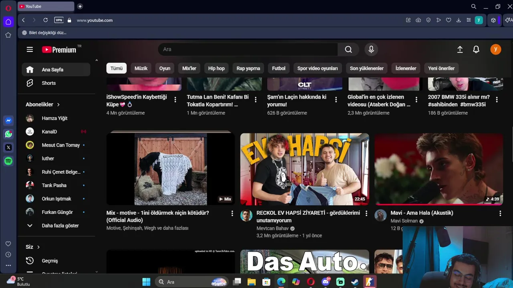The image size is (513, 288).
Task: Open WhatsApp in the Opera sidebar
Action: 8,134
